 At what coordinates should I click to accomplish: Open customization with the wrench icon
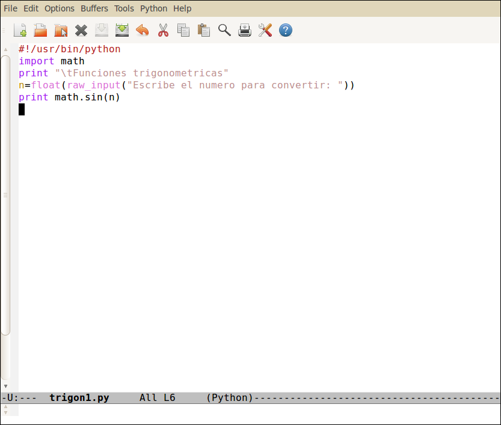click(265, 30)
